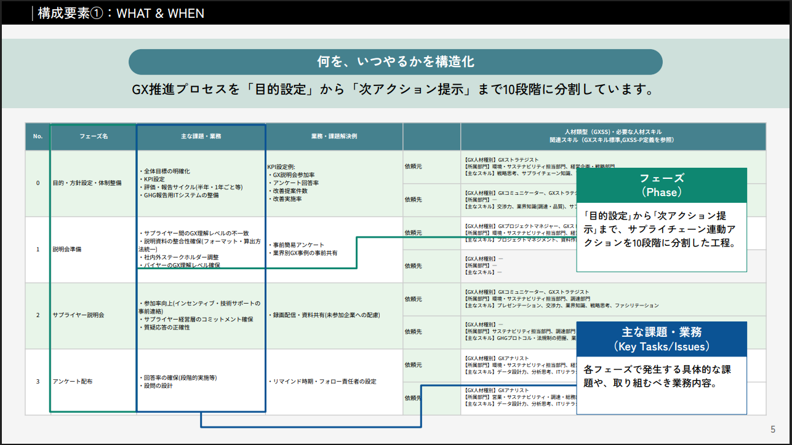
Task: Select the 主な課題・業務 column header
Action: point(201,136)
